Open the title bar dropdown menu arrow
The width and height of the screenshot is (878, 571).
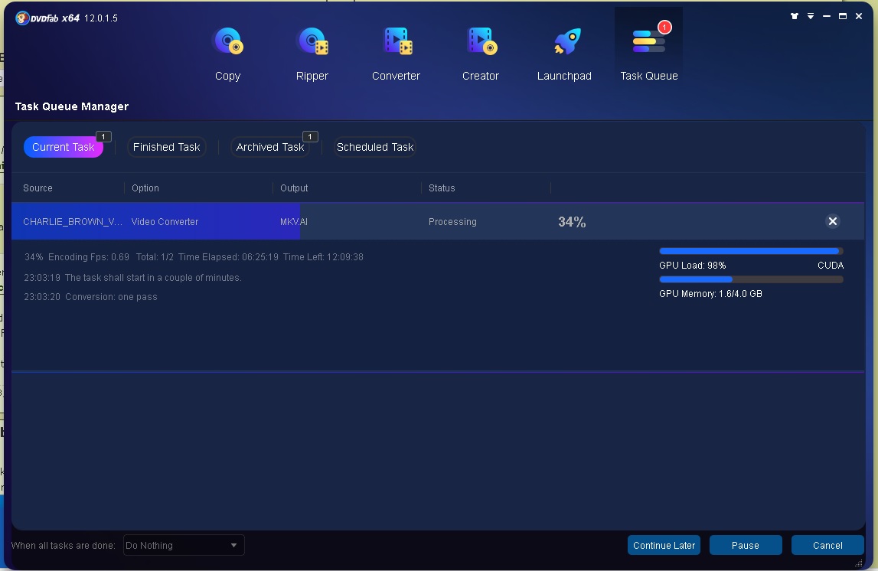tap(811, 16)
